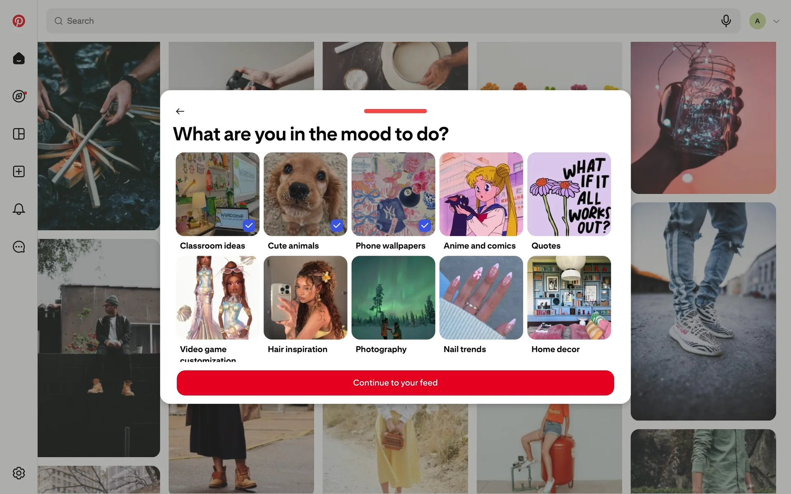
Task: Click the Create plus icon
Action: tap(19, 172)
